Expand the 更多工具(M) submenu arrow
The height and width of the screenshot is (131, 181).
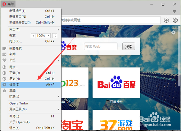click(x=58, y=109)
